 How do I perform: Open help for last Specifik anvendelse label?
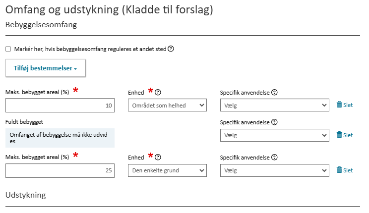pyautogui.click(x=274, y=158)
